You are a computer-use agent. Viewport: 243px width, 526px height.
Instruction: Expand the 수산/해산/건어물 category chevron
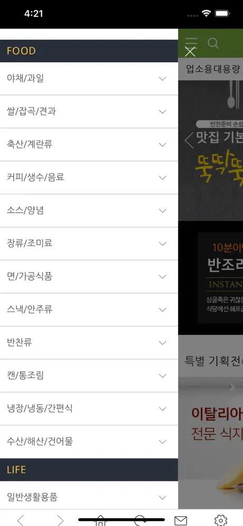pyautogui.click(x=163, y=442)
